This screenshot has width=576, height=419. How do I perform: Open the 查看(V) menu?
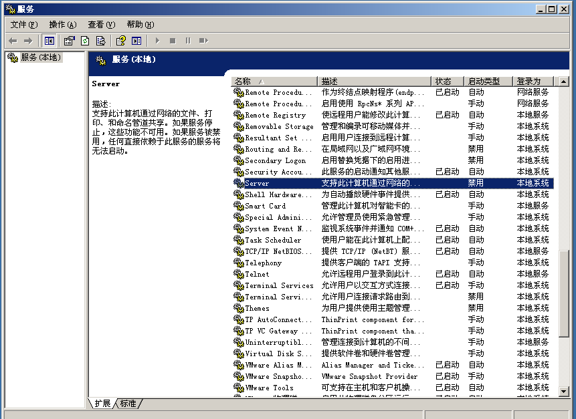[102, 25]
